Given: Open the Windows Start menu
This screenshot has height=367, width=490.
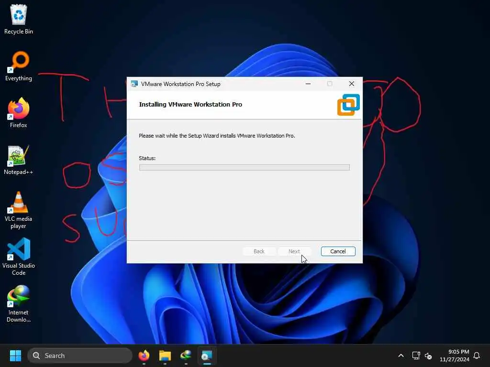Looking at the screenshot, I should click(x=15, y=356).
